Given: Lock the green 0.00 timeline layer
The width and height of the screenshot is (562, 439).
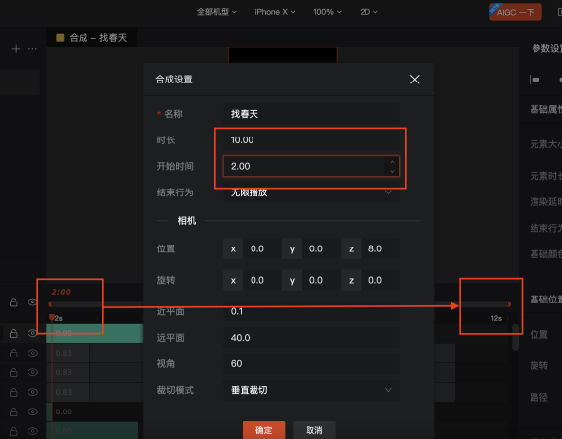Looking at the screenshot, I should tap(14, 333).
